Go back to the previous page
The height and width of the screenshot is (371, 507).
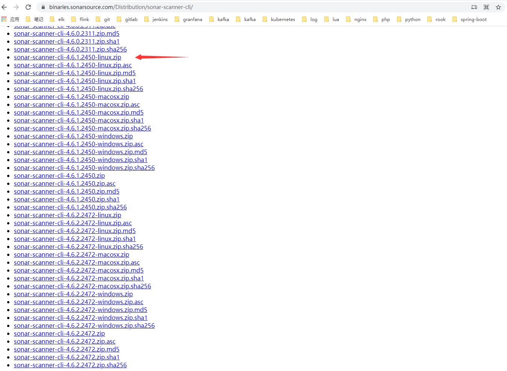[x=5, y=7]
